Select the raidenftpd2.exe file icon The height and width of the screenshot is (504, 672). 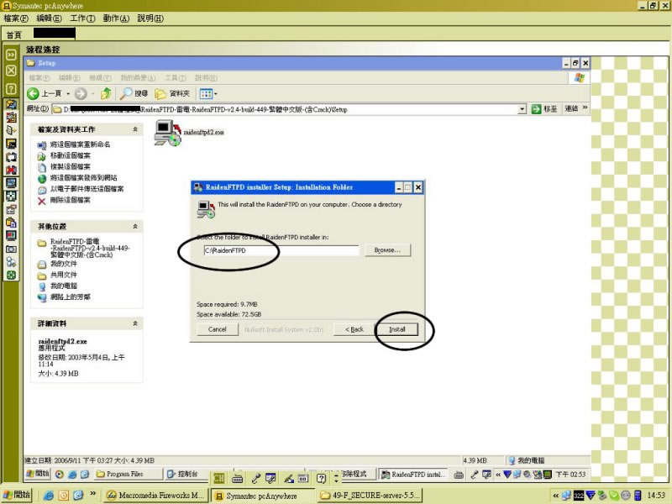pyautogui.click(x=167, y=133)
